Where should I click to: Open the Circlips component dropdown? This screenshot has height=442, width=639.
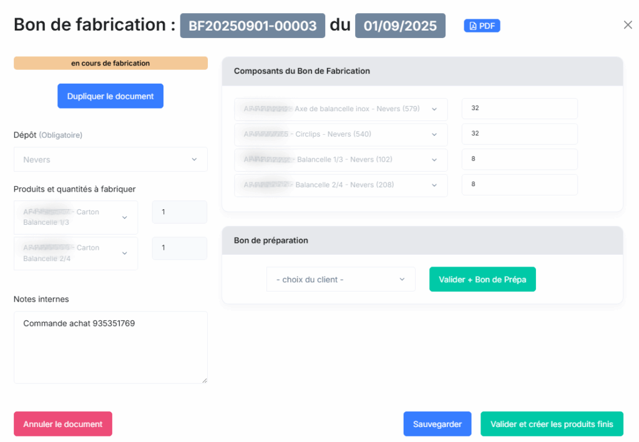click(x=341, y=134)
